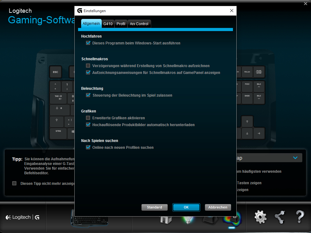
Task: Click the 'Tasten zeigen' text
Action: 249,183
